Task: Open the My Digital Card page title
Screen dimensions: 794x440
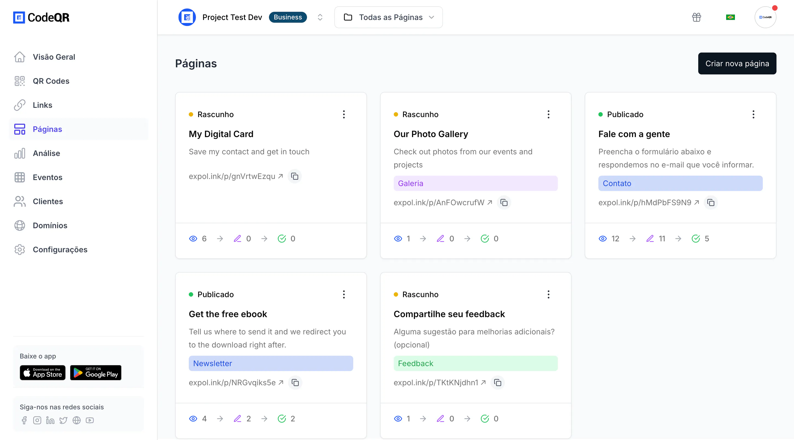Action: pos(221,134)
